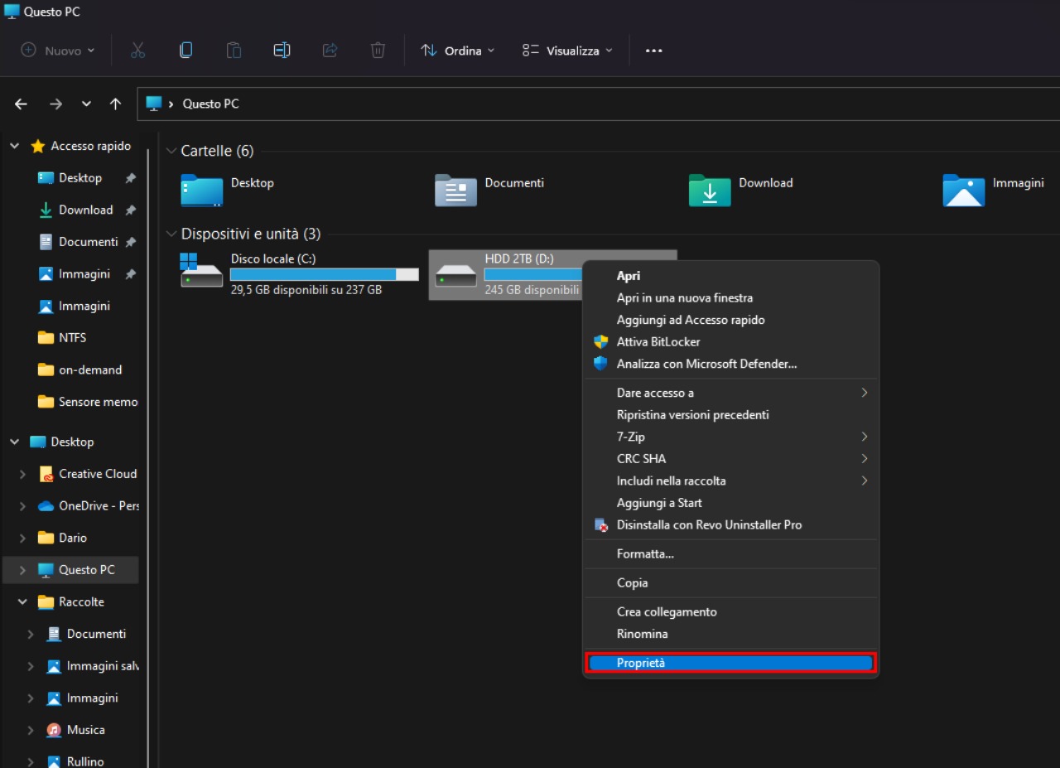Click the Share icon in toolbar
The height and width of the screenshot is (768, 1060).
[x=330, y=51]
